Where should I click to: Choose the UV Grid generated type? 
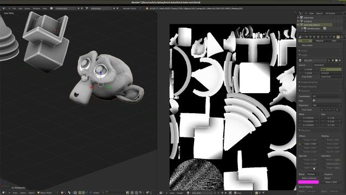(331, 73)
